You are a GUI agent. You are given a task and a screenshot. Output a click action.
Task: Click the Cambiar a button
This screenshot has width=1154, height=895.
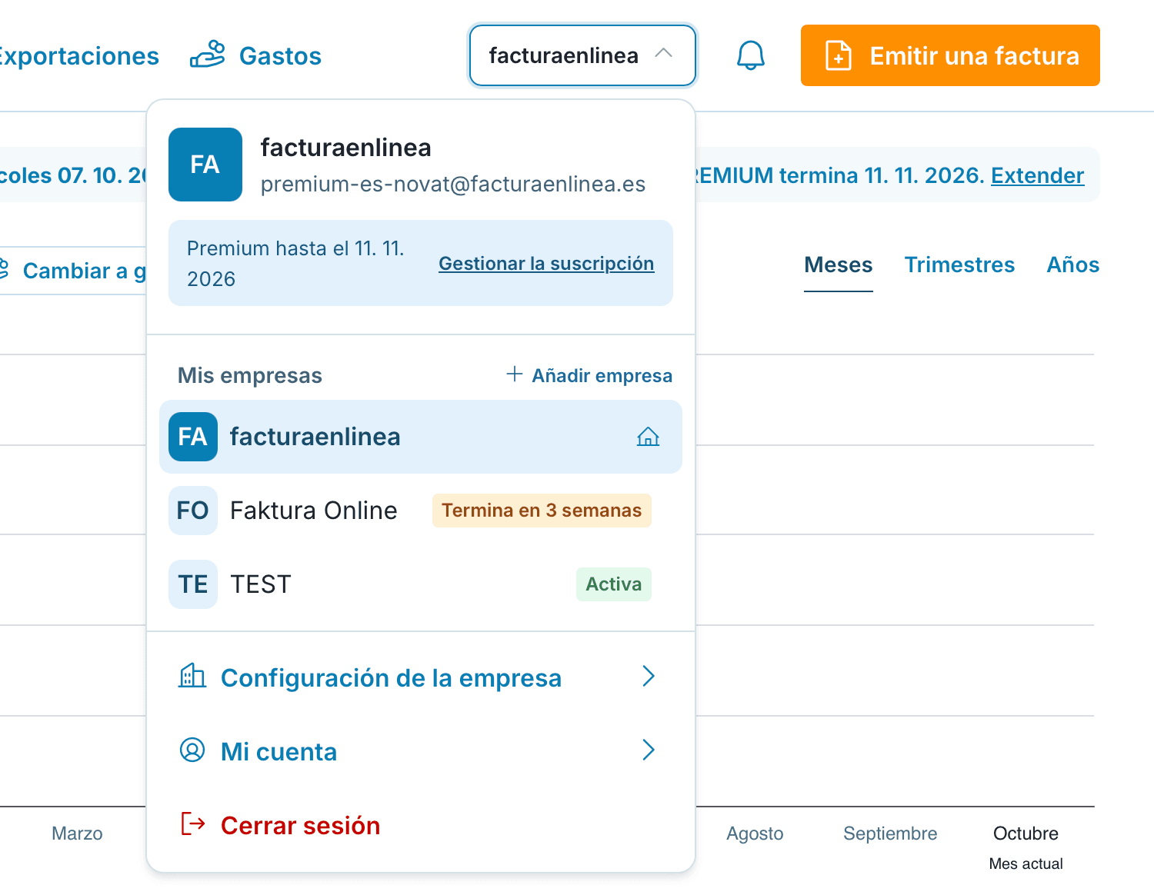(73, 271)
